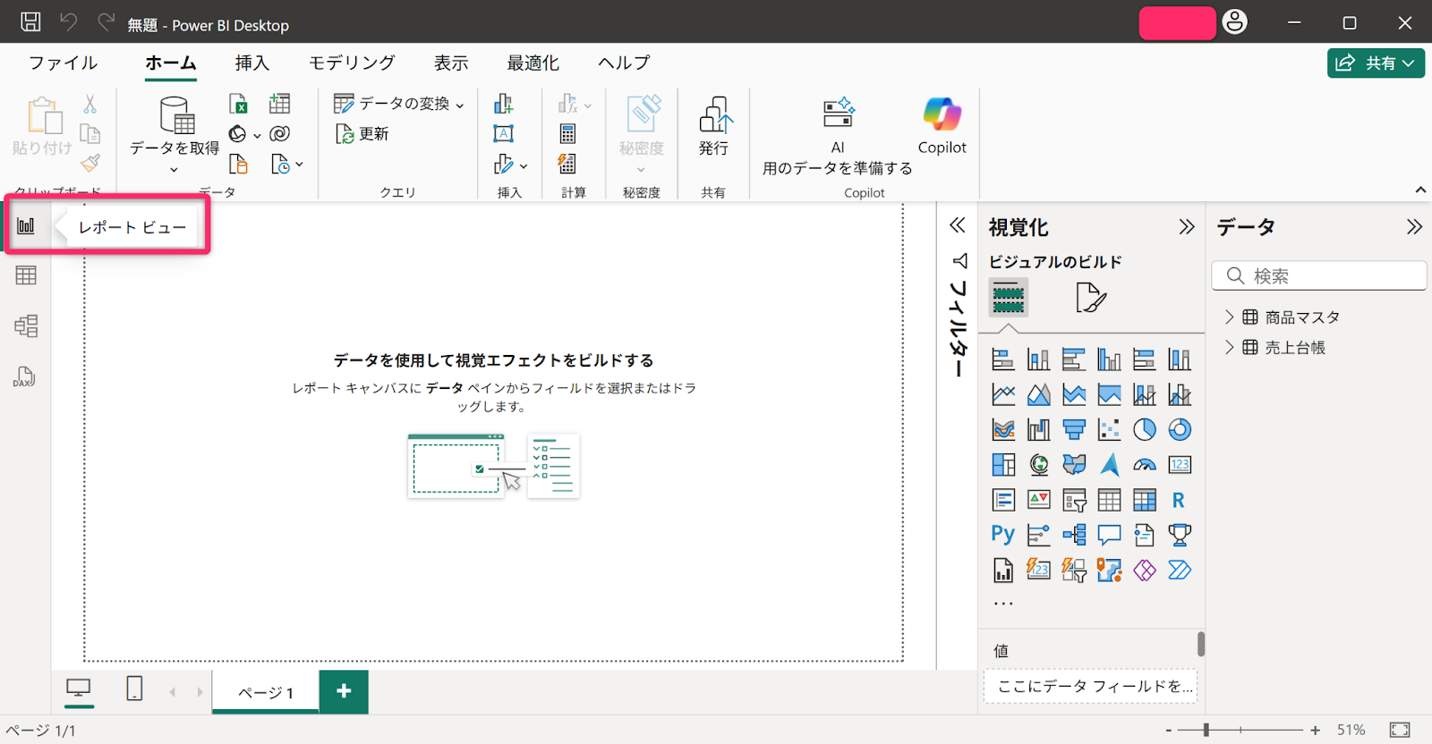Select the 表示 ribbon tab
Screen dimensions: 1432x744
451,63
